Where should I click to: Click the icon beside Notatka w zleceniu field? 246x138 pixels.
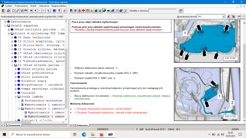pyautogui.click(x=180, y=11)
